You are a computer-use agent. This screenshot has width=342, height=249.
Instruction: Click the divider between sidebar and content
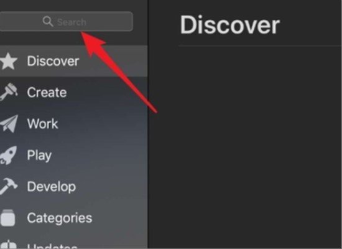(x=148, y=125)
